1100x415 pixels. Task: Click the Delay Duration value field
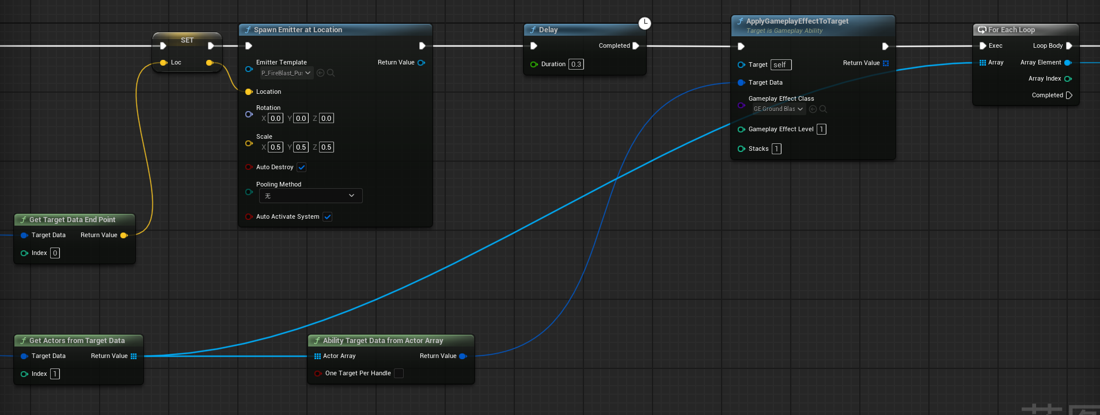pyautogui.click(x=576, y=64)
